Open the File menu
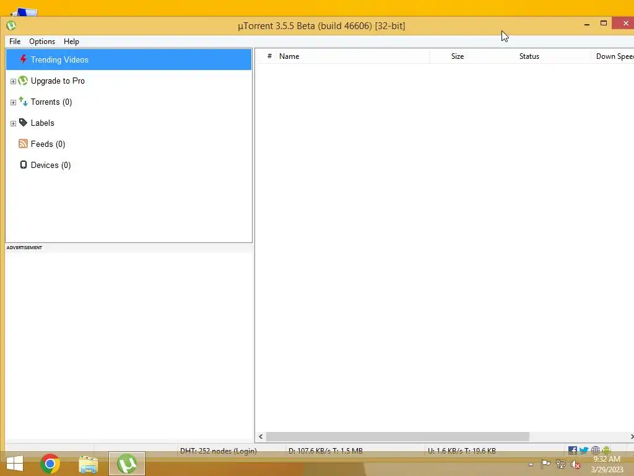Screen dimensions: 634x476 pos(15,42)
